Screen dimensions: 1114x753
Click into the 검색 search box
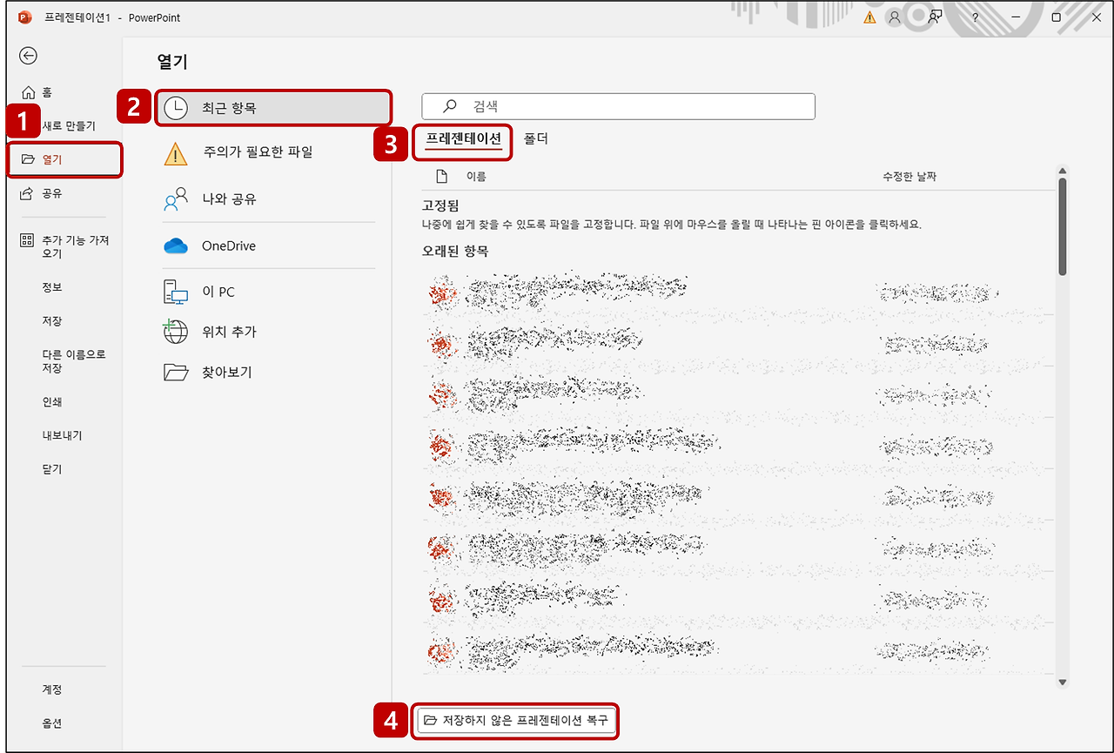tap(618, 106)
